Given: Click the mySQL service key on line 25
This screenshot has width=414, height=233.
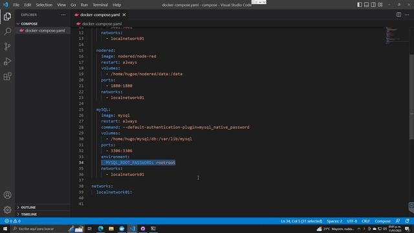Looking at the screenshot, I should [x=103, y=109].
